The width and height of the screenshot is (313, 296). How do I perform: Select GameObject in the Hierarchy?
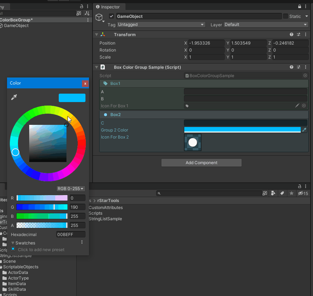(x=16, y=26)
